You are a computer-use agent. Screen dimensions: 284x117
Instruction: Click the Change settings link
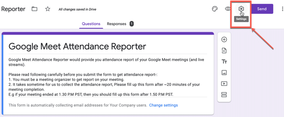point(164,105)
